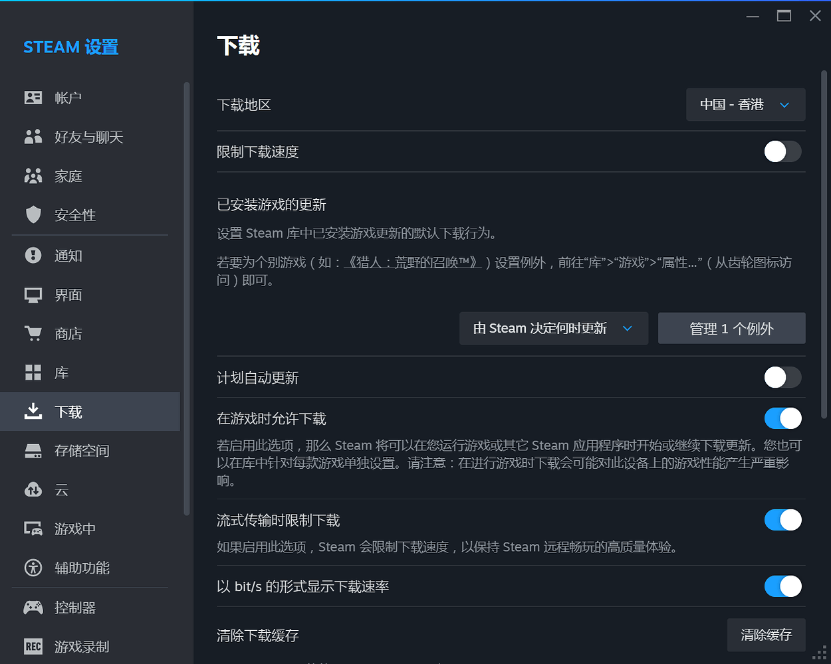Open the 商店 settings page
831x664 pixels.
coord(90,333)
